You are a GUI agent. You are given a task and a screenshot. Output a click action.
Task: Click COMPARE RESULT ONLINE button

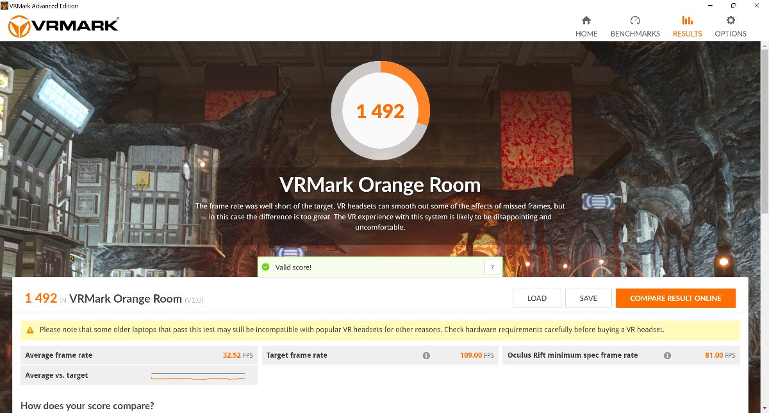coord(675,298)
